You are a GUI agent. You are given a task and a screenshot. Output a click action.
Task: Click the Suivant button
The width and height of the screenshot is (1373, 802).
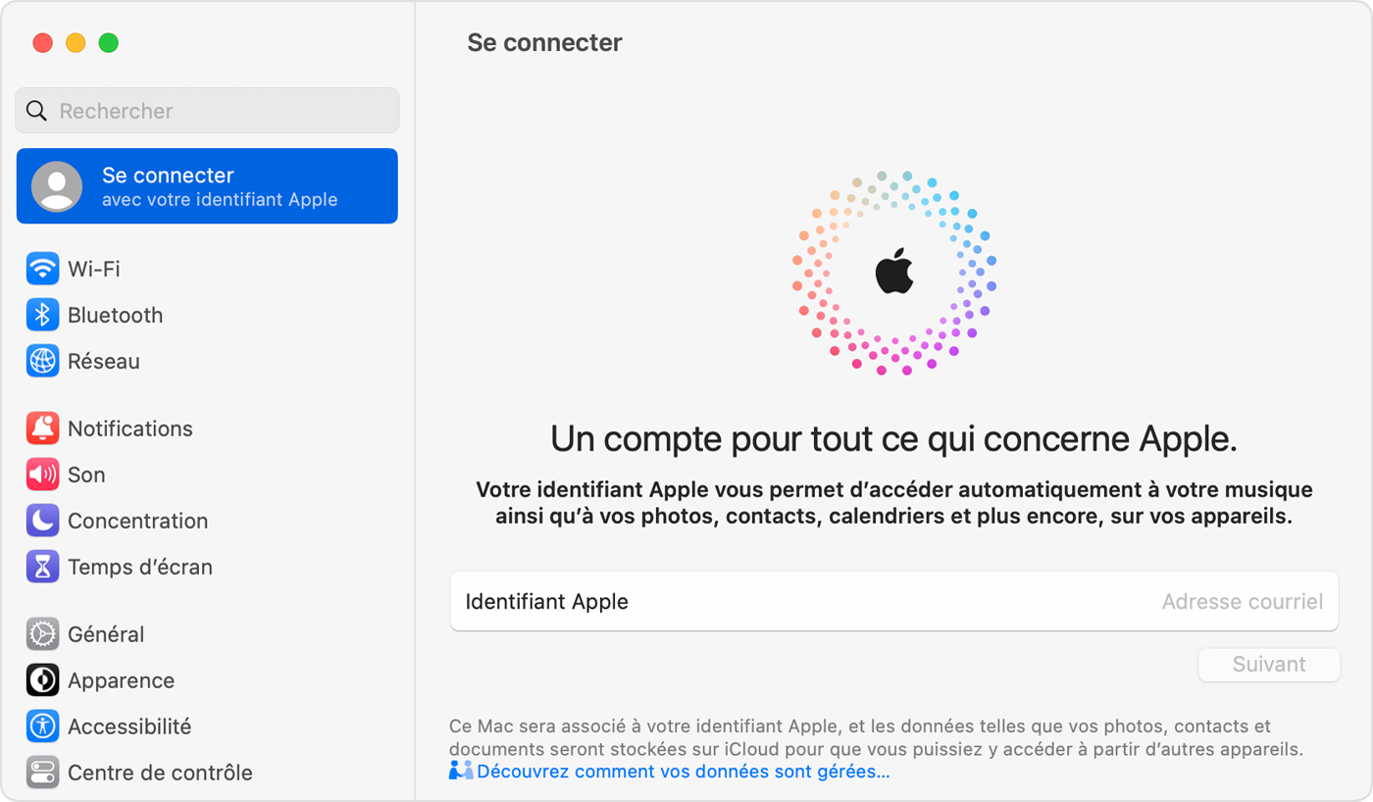(x=1268, y=665)
